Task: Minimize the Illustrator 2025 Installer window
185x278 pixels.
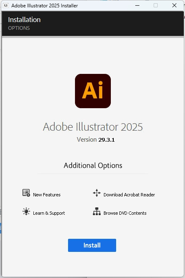Action: [137, 5]
